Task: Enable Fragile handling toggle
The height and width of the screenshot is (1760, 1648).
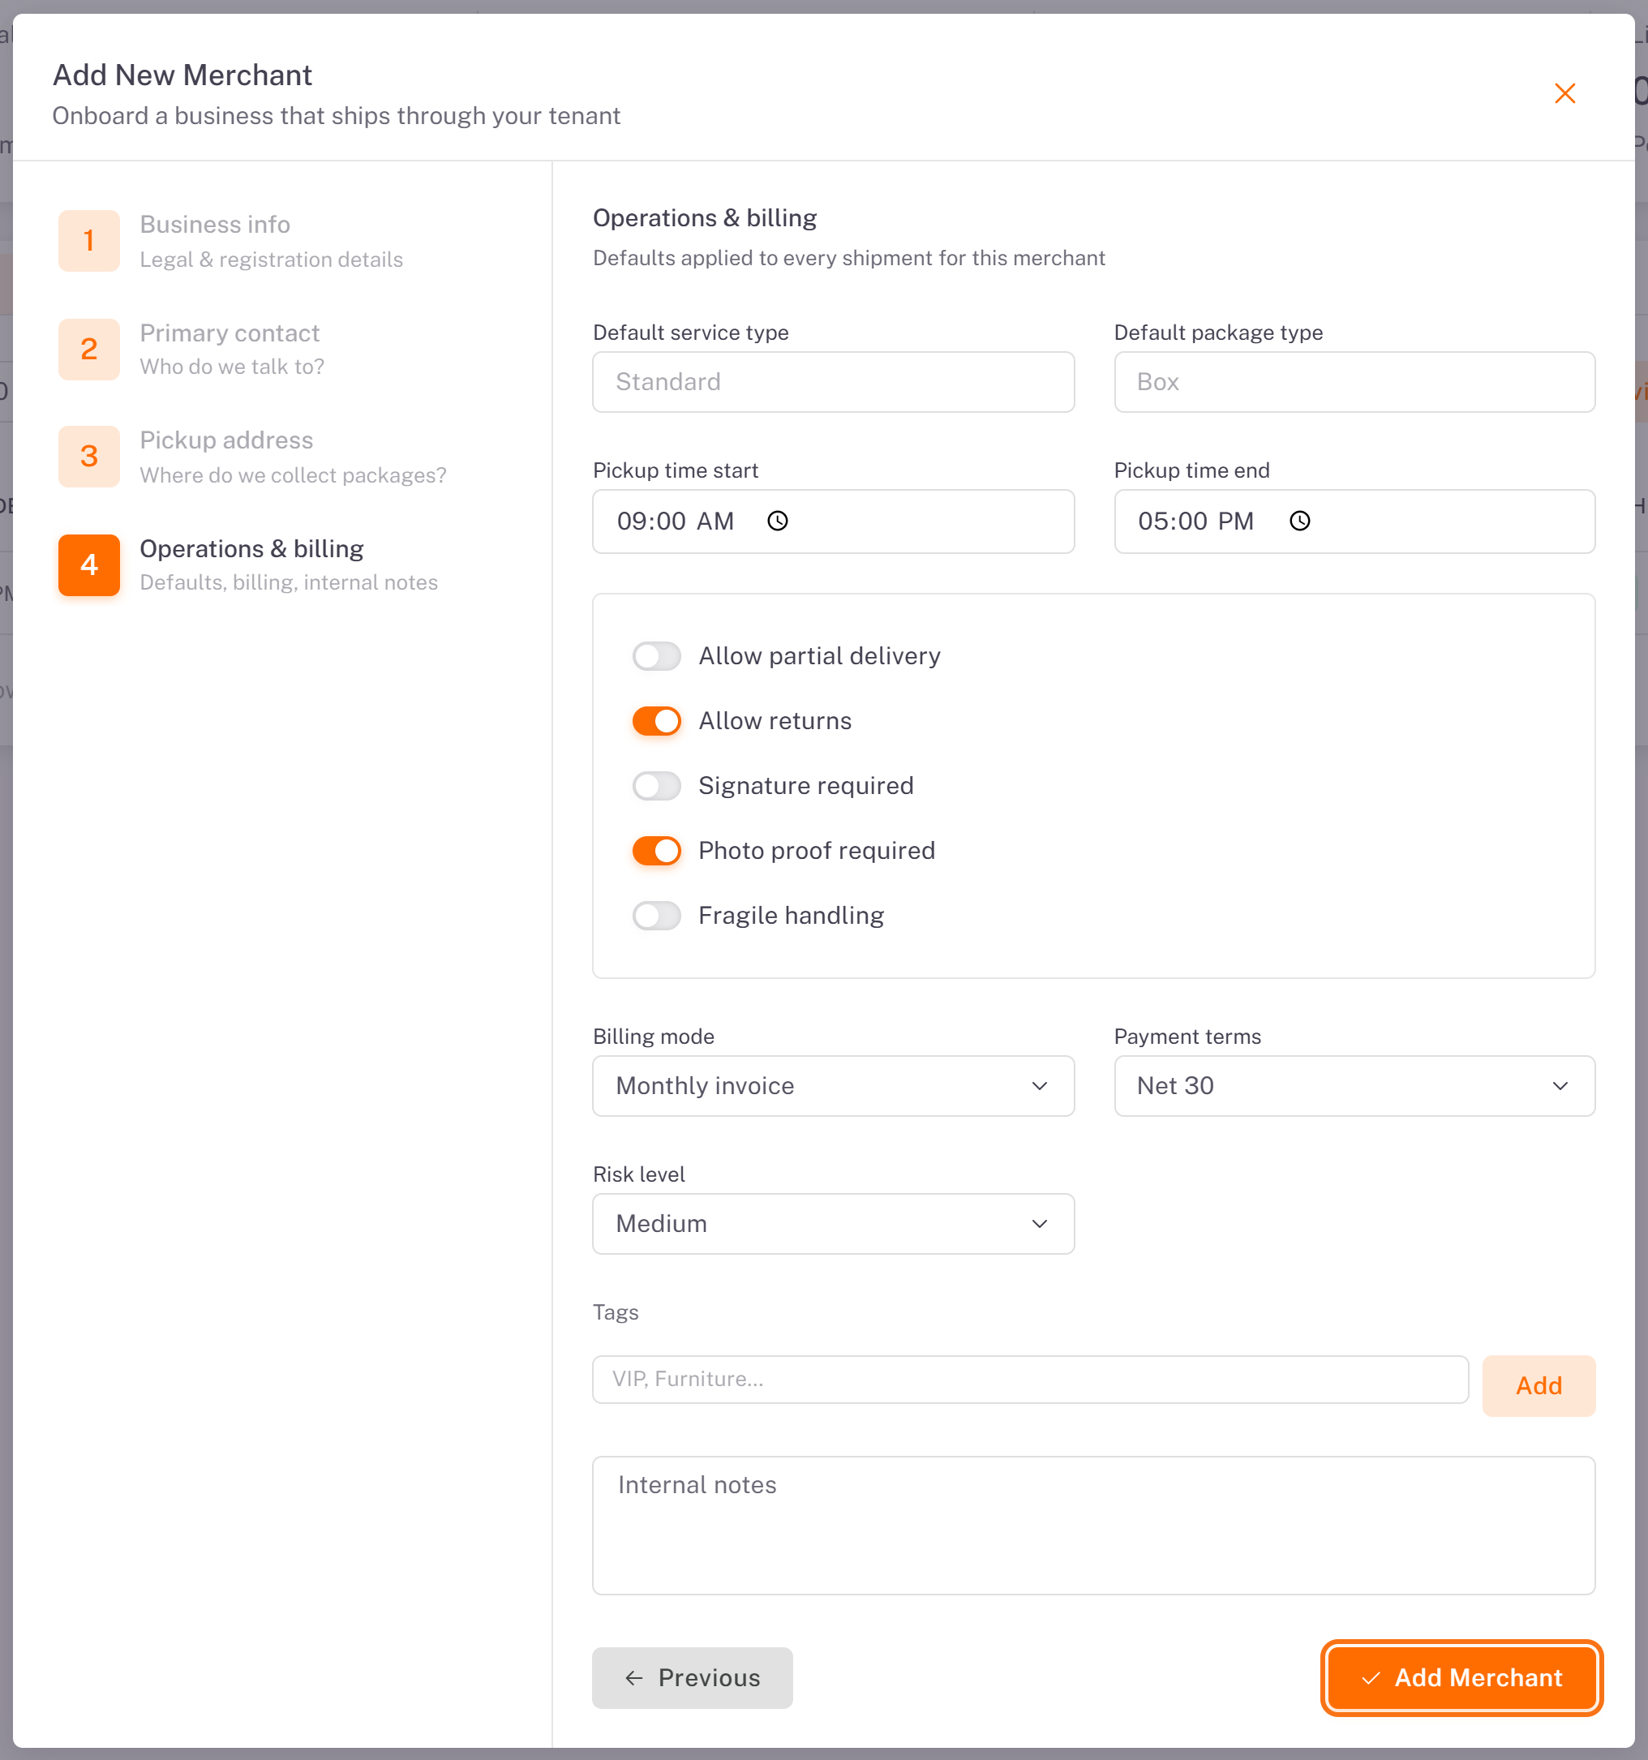Action: tap(656, 916)
